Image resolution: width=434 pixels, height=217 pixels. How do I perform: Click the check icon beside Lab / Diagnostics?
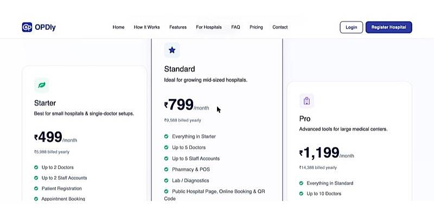pyautogui.click(x=166, y=180)
